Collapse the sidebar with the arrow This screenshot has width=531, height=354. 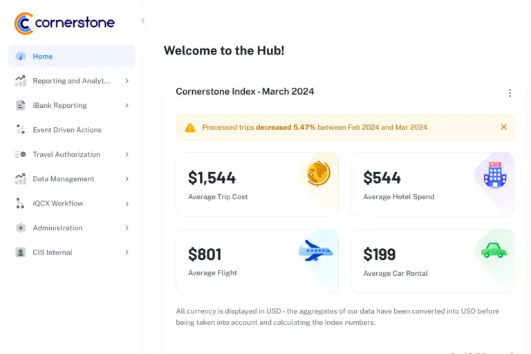click(x=143, y=21)
